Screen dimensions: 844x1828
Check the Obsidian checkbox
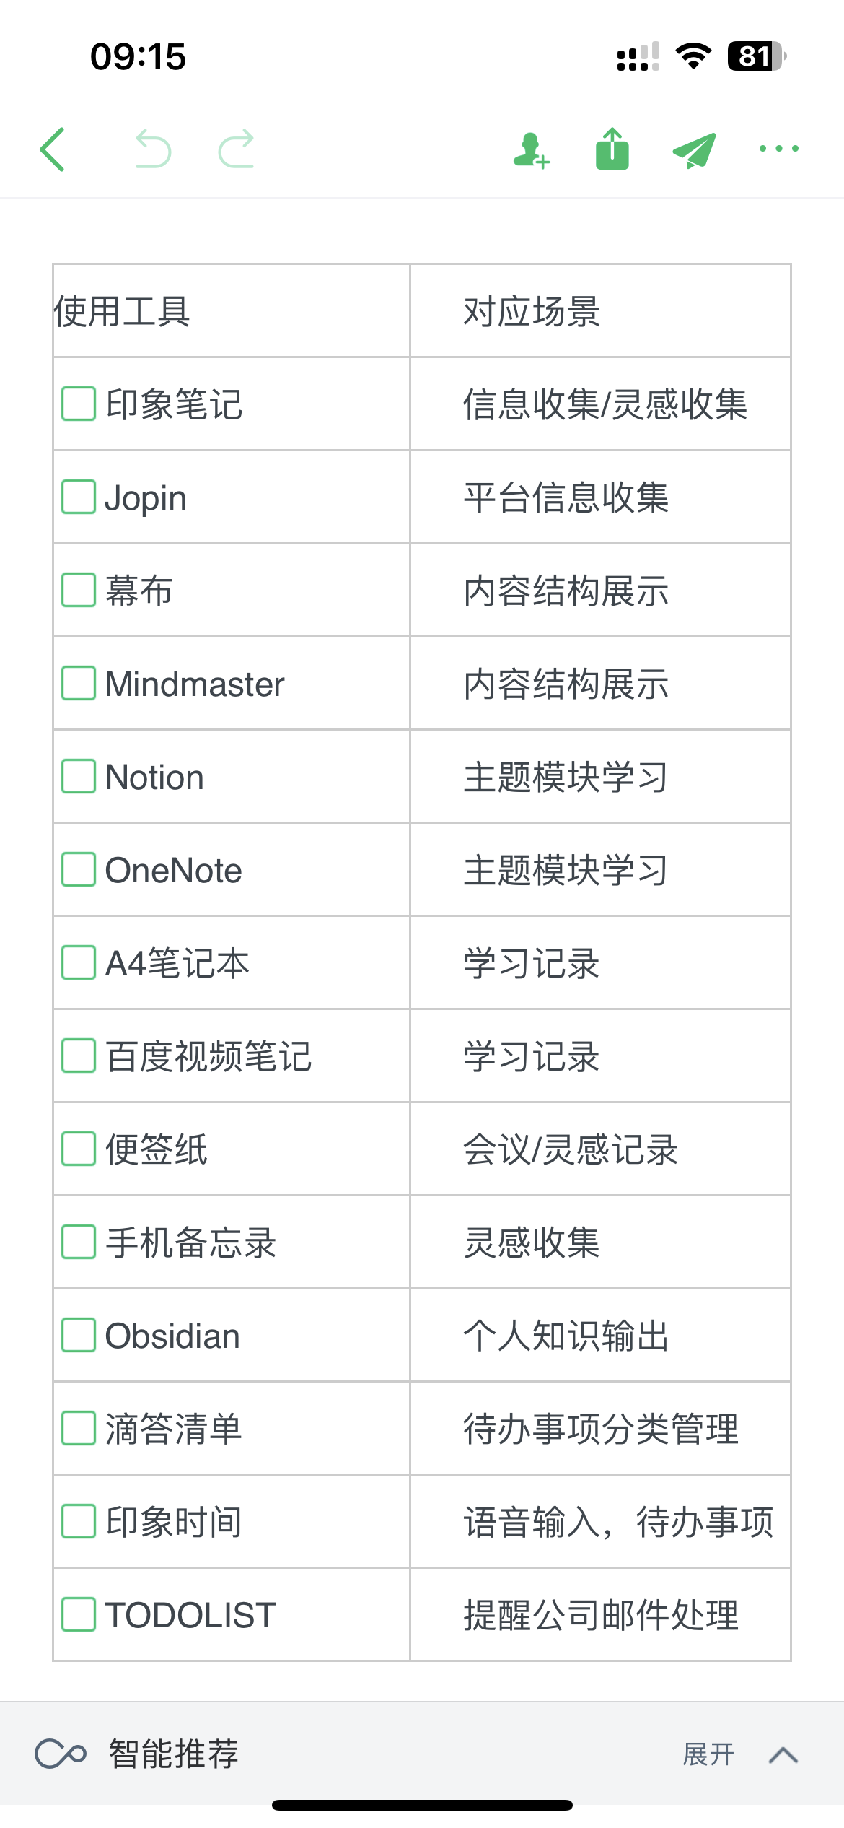coord(79,1335)
